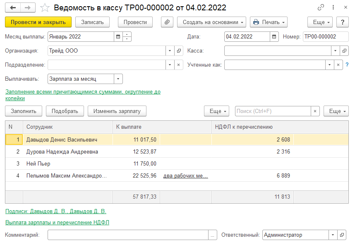
Task: Open the calendar for Месяц выплаты
Action: [118, 37]
